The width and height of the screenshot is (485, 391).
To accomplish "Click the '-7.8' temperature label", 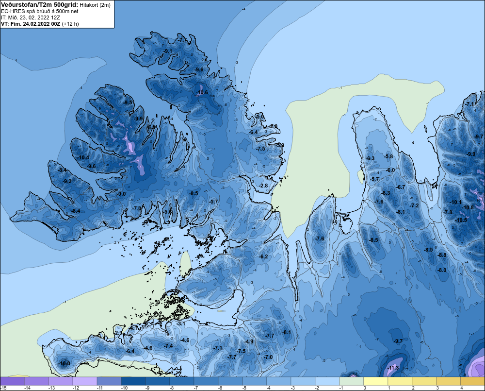I will (448, 212).
